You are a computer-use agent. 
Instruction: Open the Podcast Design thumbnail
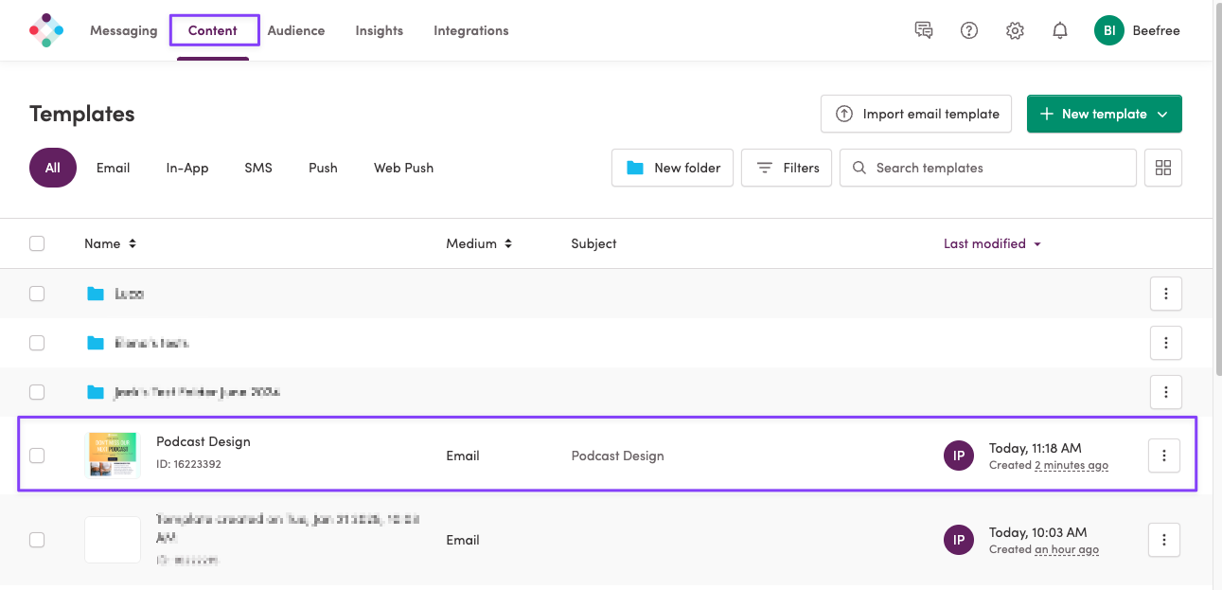113,456
